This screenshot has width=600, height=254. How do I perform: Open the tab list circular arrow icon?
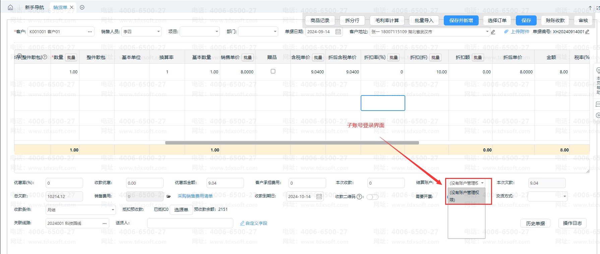pyautogui.click(x=82, y=7)
